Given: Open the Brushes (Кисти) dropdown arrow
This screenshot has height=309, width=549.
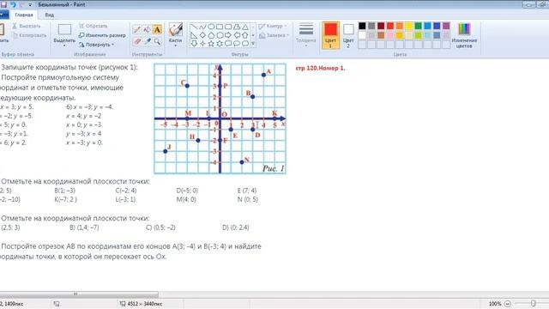Looking at the screenshot, I should (x=175, y=45).
